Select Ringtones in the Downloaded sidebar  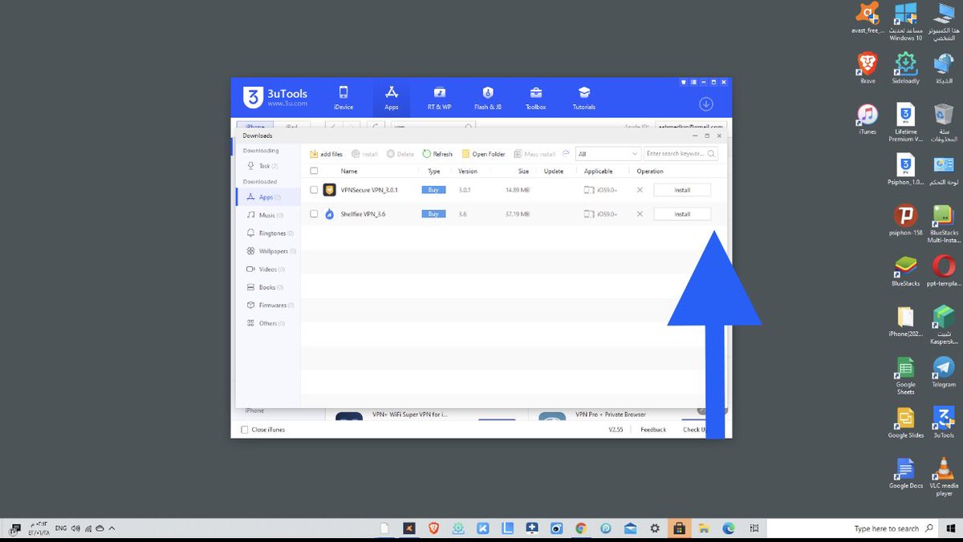tap(268, 233)
